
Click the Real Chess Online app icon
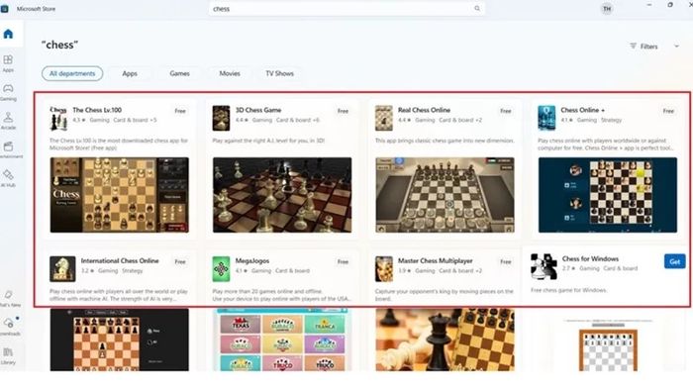click(384, 118)
